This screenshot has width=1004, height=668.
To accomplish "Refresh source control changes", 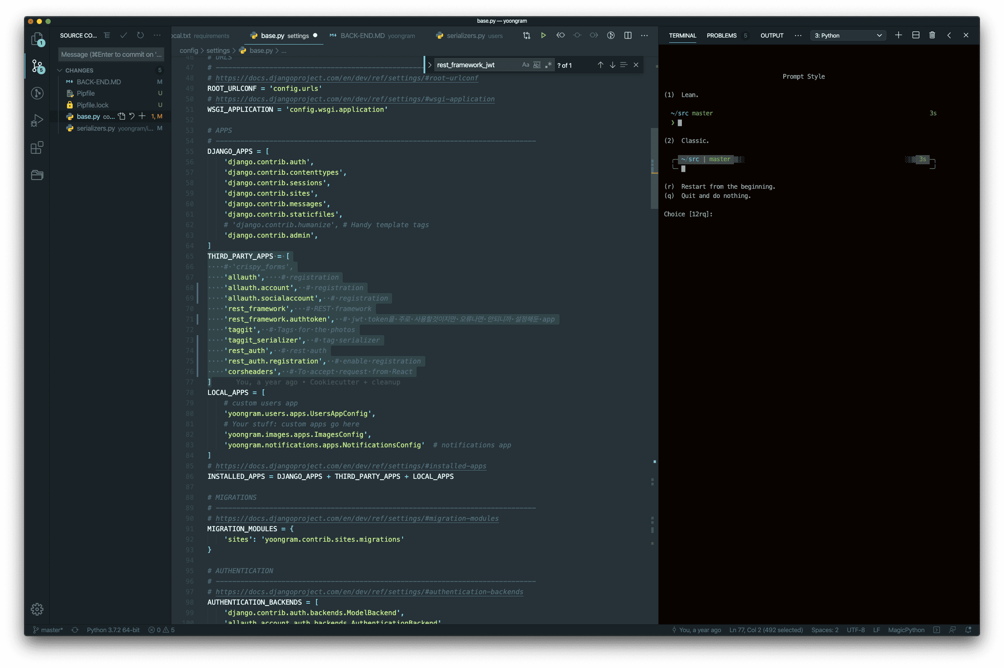I will pos(140,35).
